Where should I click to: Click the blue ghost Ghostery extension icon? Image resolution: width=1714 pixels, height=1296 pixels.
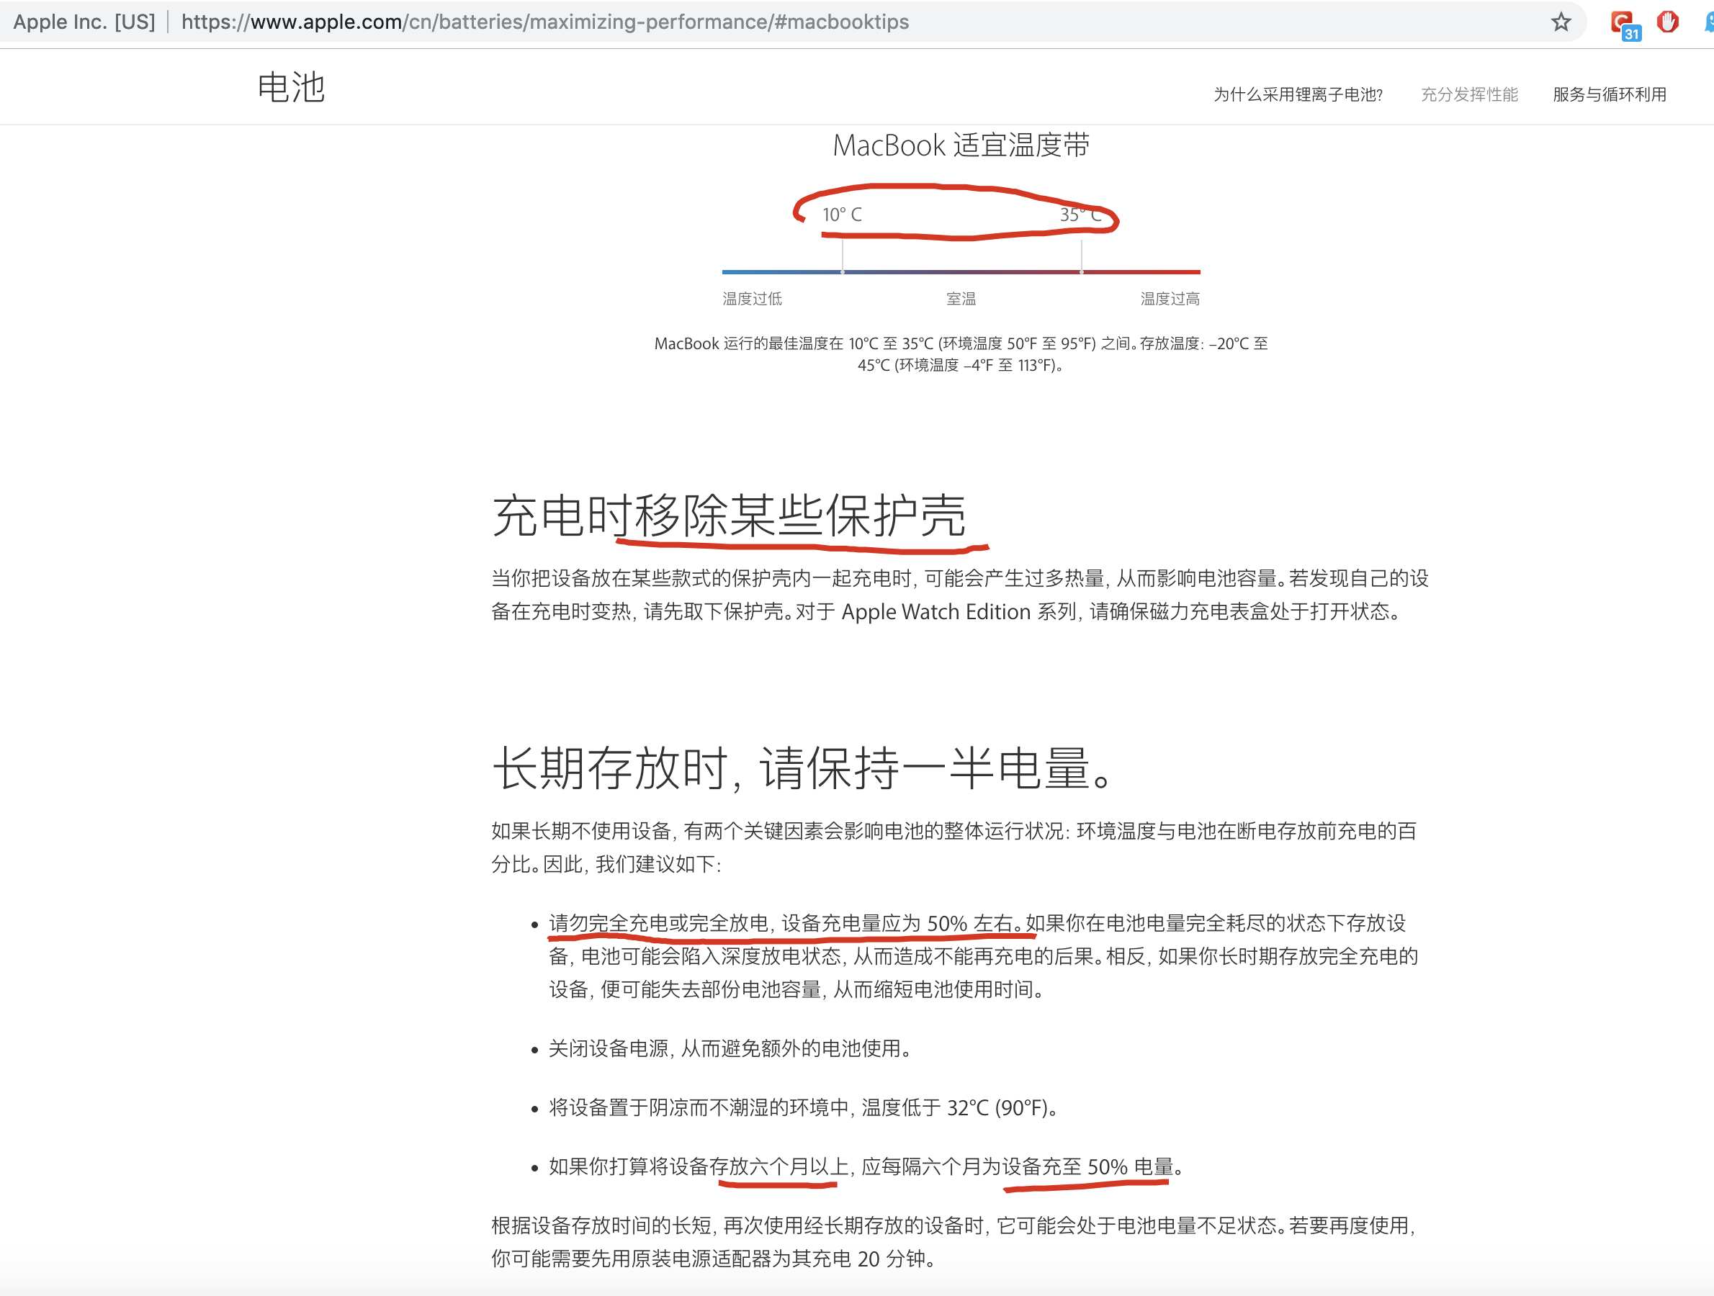tap(1708, 22)
